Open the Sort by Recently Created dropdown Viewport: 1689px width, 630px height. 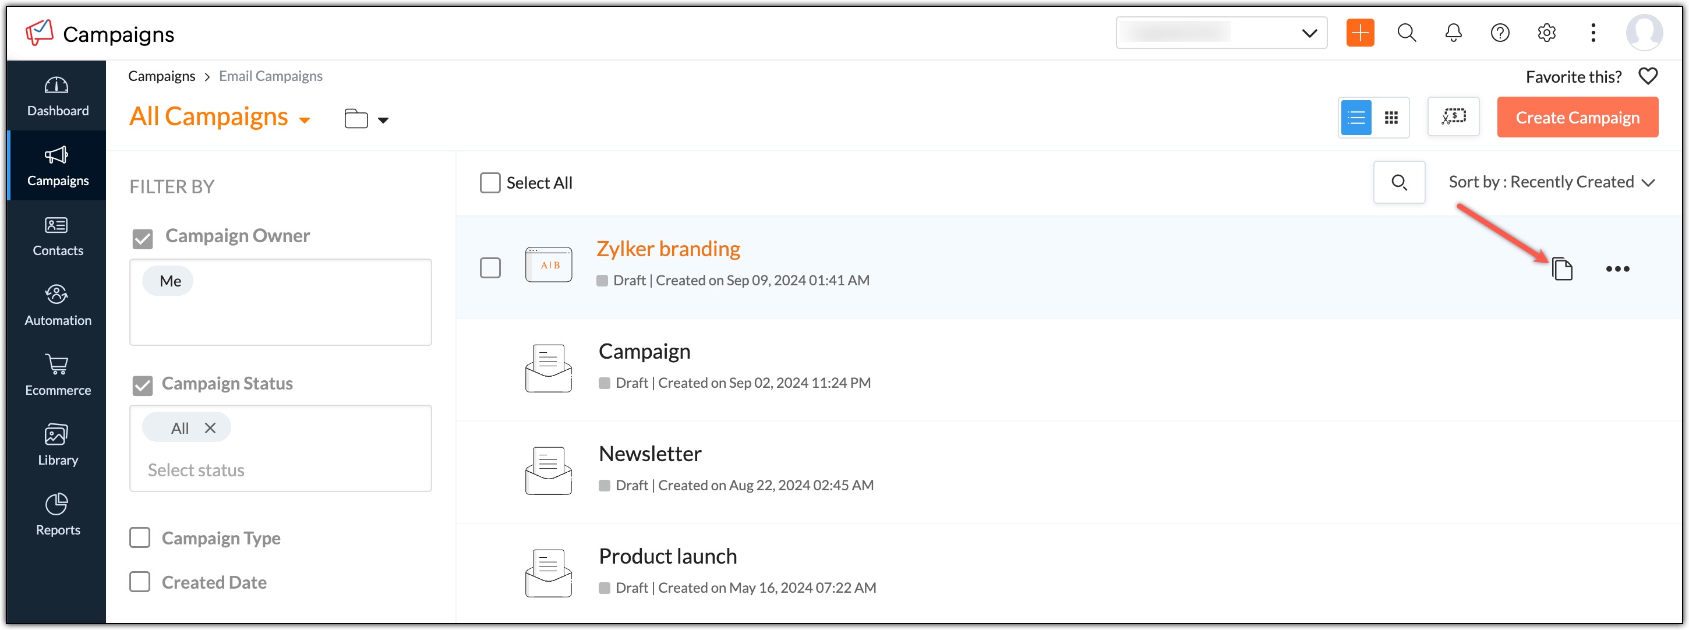click(1552, 182)
